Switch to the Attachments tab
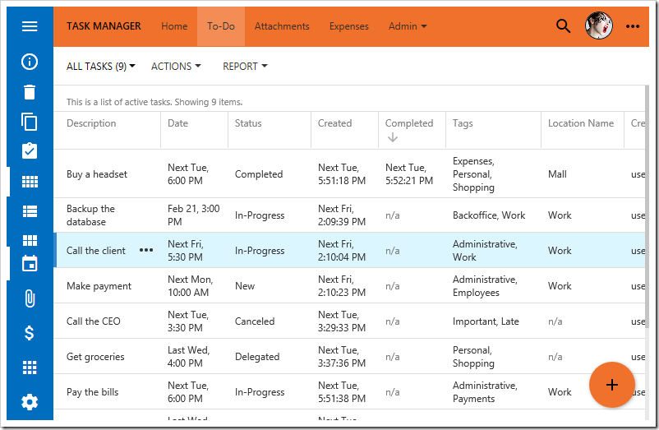This screenshot has width=659, height=430. (282, 26)
